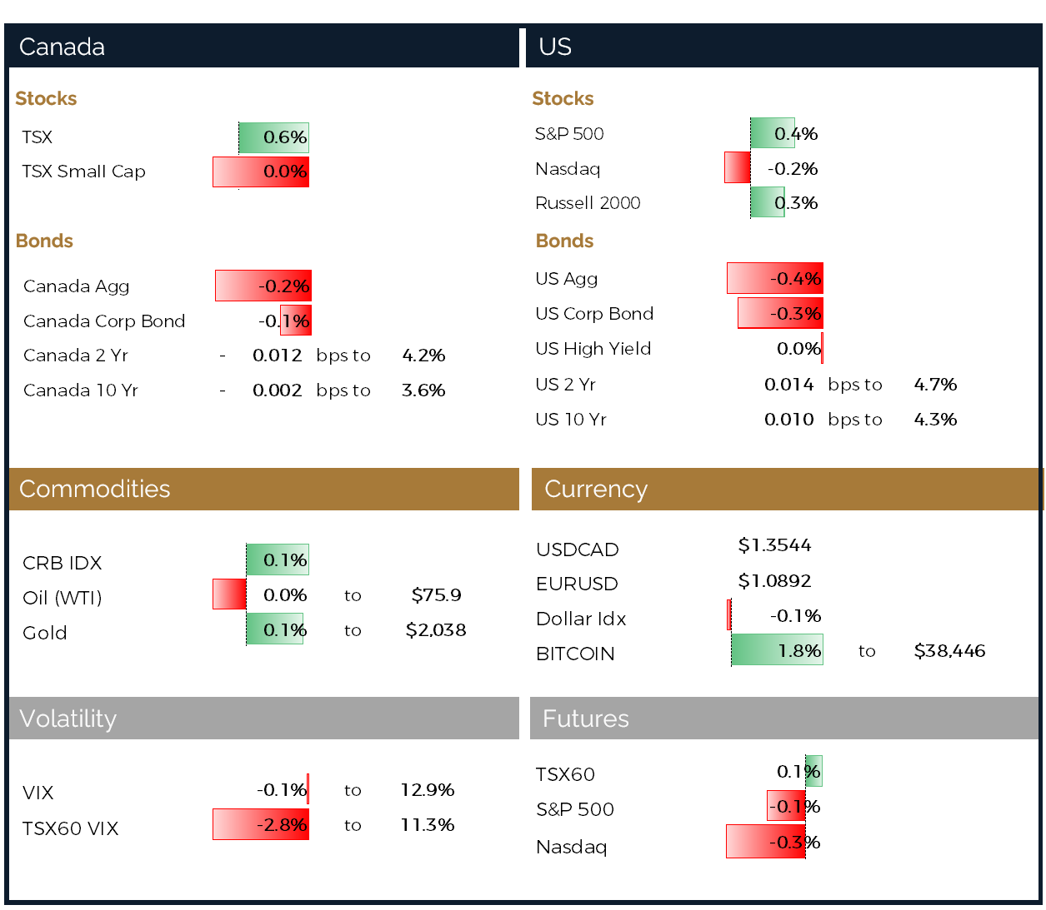Open the Commodities panel header

94,490
